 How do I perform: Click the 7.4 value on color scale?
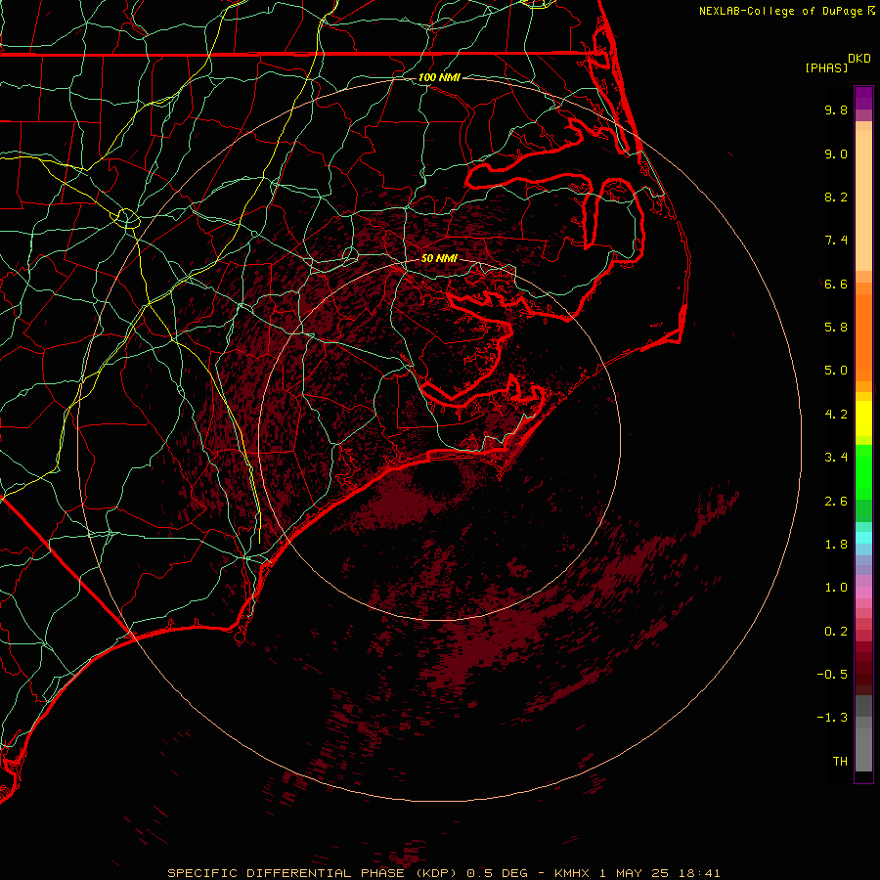tap(836, 241)
